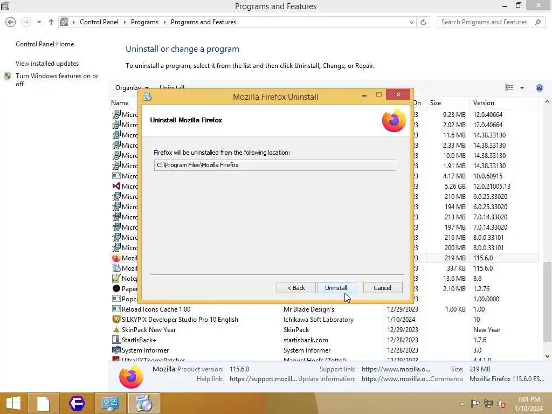
Task: Click the Explorer forward arrow
Action: pyautogui.click(x=26, y=22)
